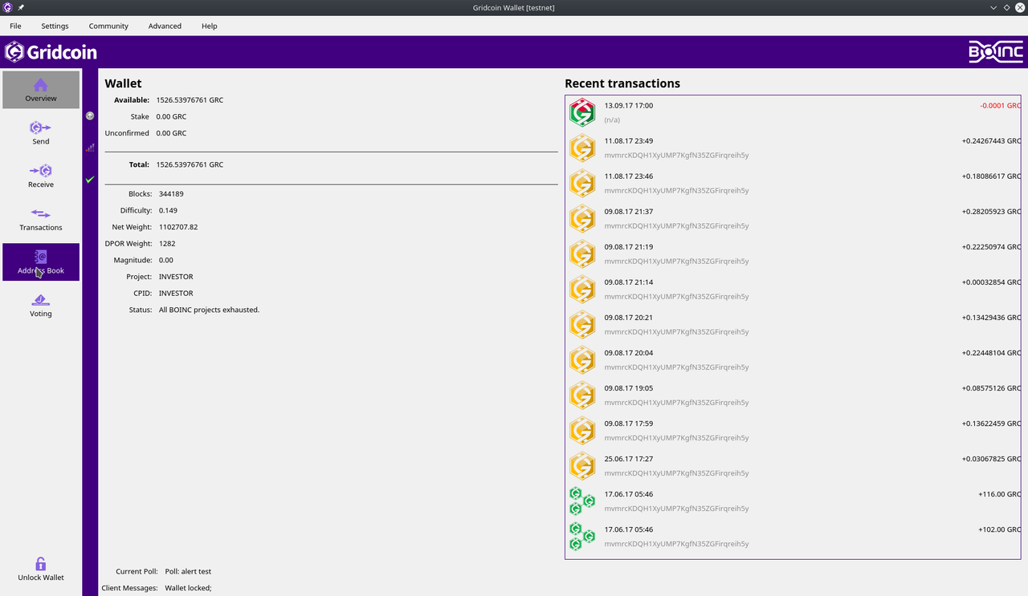
Task: Click the +102.00 GRC amount
Action: pyautogui.click(x=999, y=529)
